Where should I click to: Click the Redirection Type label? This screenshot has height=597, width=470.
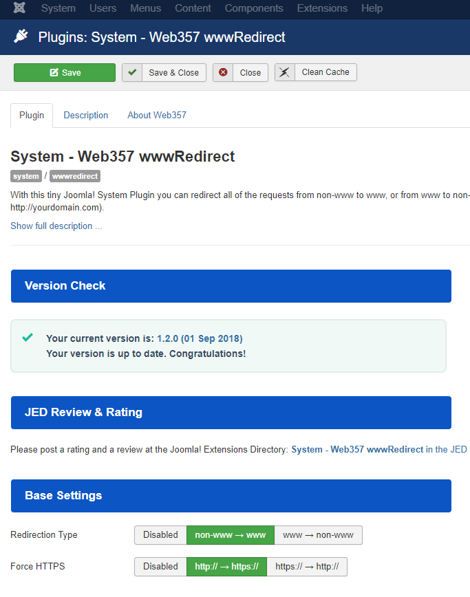tap(44, 534)
